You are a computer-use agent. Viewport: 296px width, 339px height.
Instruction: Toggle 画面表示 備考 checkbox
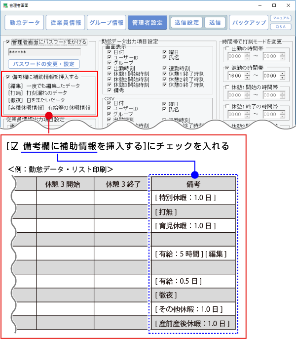point(109,90)
